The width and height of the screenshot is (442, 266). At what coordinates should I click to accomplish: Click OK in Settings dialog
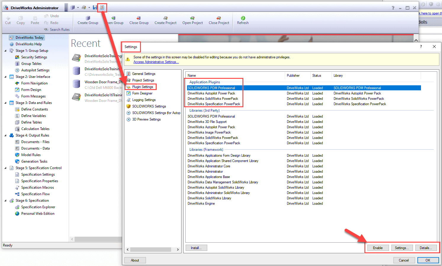[428, 260]
